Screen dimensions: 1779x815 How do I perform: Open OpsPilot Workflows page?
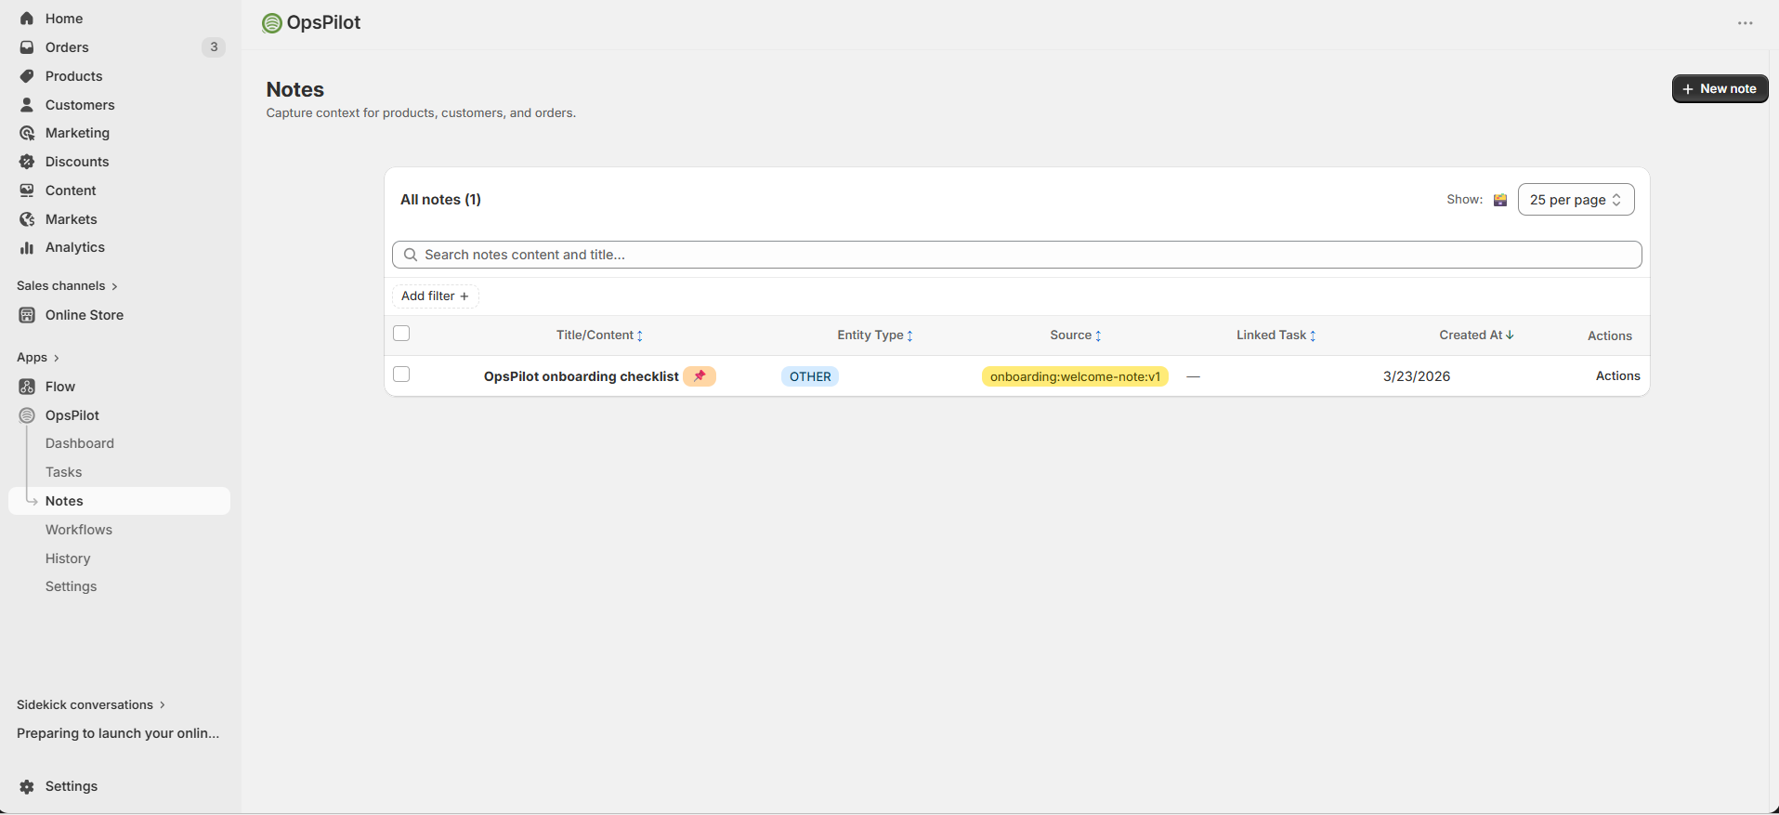(79, 530)
